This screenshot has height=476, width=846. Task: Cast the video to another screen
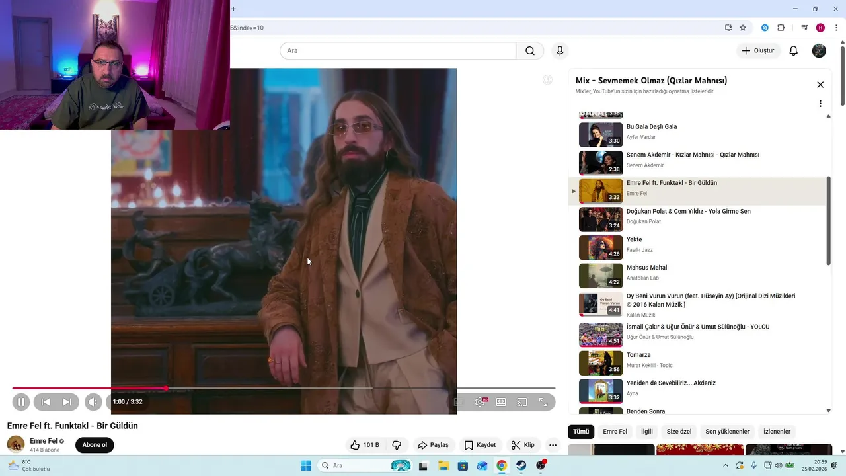pyautogui.click(x=522, y=401)
